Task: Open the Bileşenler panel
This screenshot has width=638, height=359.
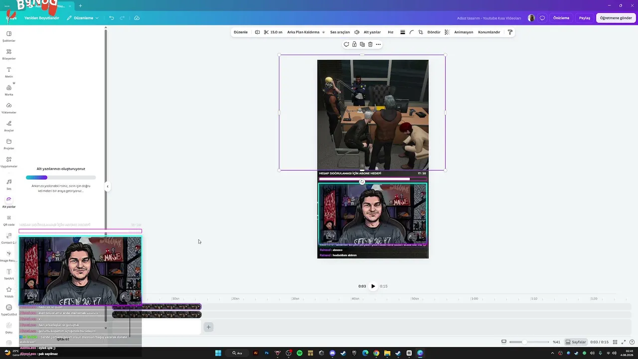Action: click(9, 54)
